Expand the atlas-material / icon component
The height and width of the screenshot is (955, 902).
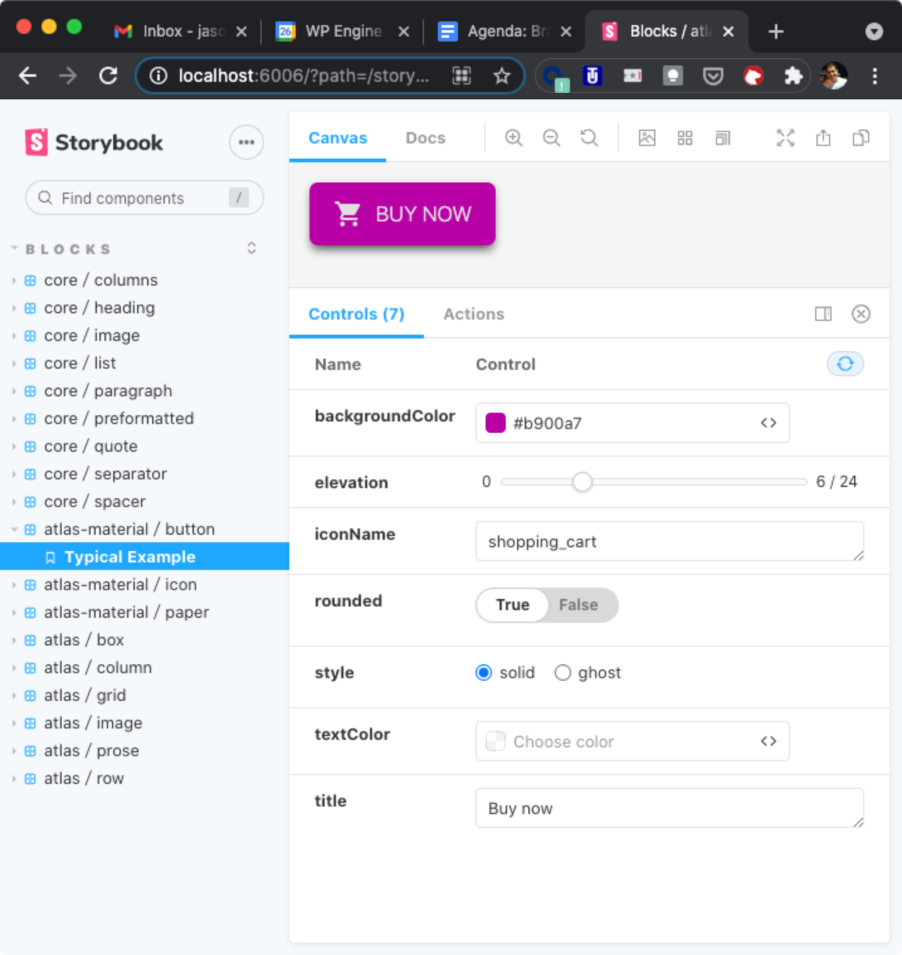point(120,584)
